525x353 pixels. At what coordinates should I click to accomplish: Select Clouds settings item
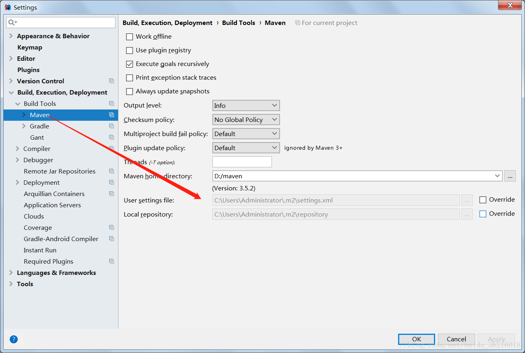(x=34, y=216)
